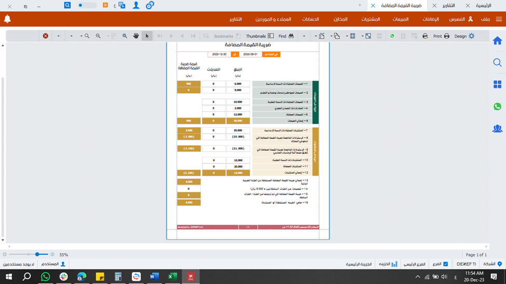Click the vertical scrollbar down arrow
The width and height of the screenshot is (506, 284).
click(3, 240)
